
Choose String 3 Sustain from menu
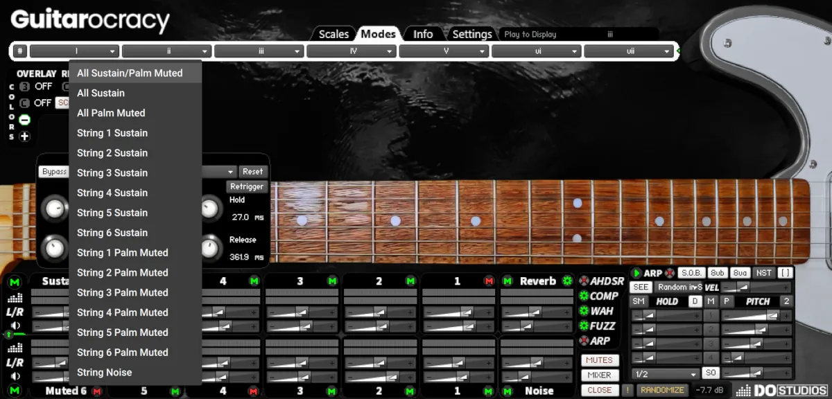[x=136, y=172]
